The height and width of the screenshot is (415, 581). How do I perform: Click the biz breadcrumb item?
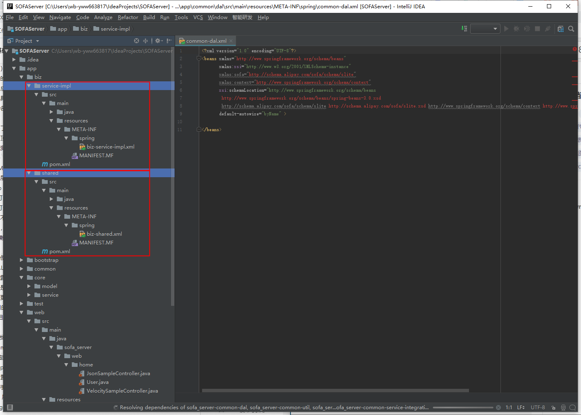(81, 29)
